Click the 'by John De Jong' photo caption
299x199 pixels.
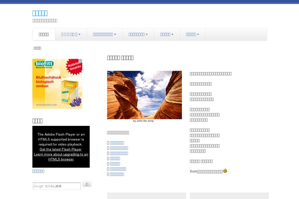tap(143, 121)
